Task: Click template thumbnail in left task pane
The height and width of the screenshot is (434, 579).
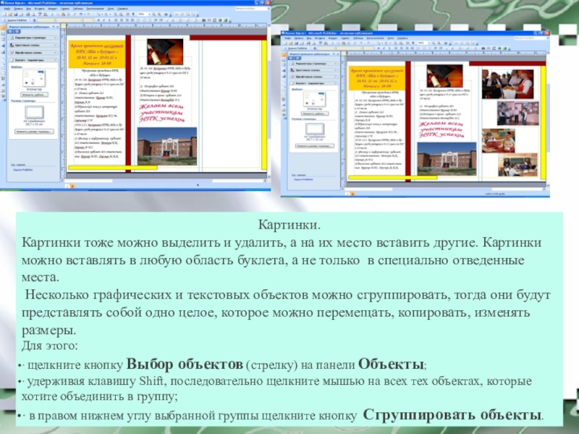Action: [x=34, y=78]
